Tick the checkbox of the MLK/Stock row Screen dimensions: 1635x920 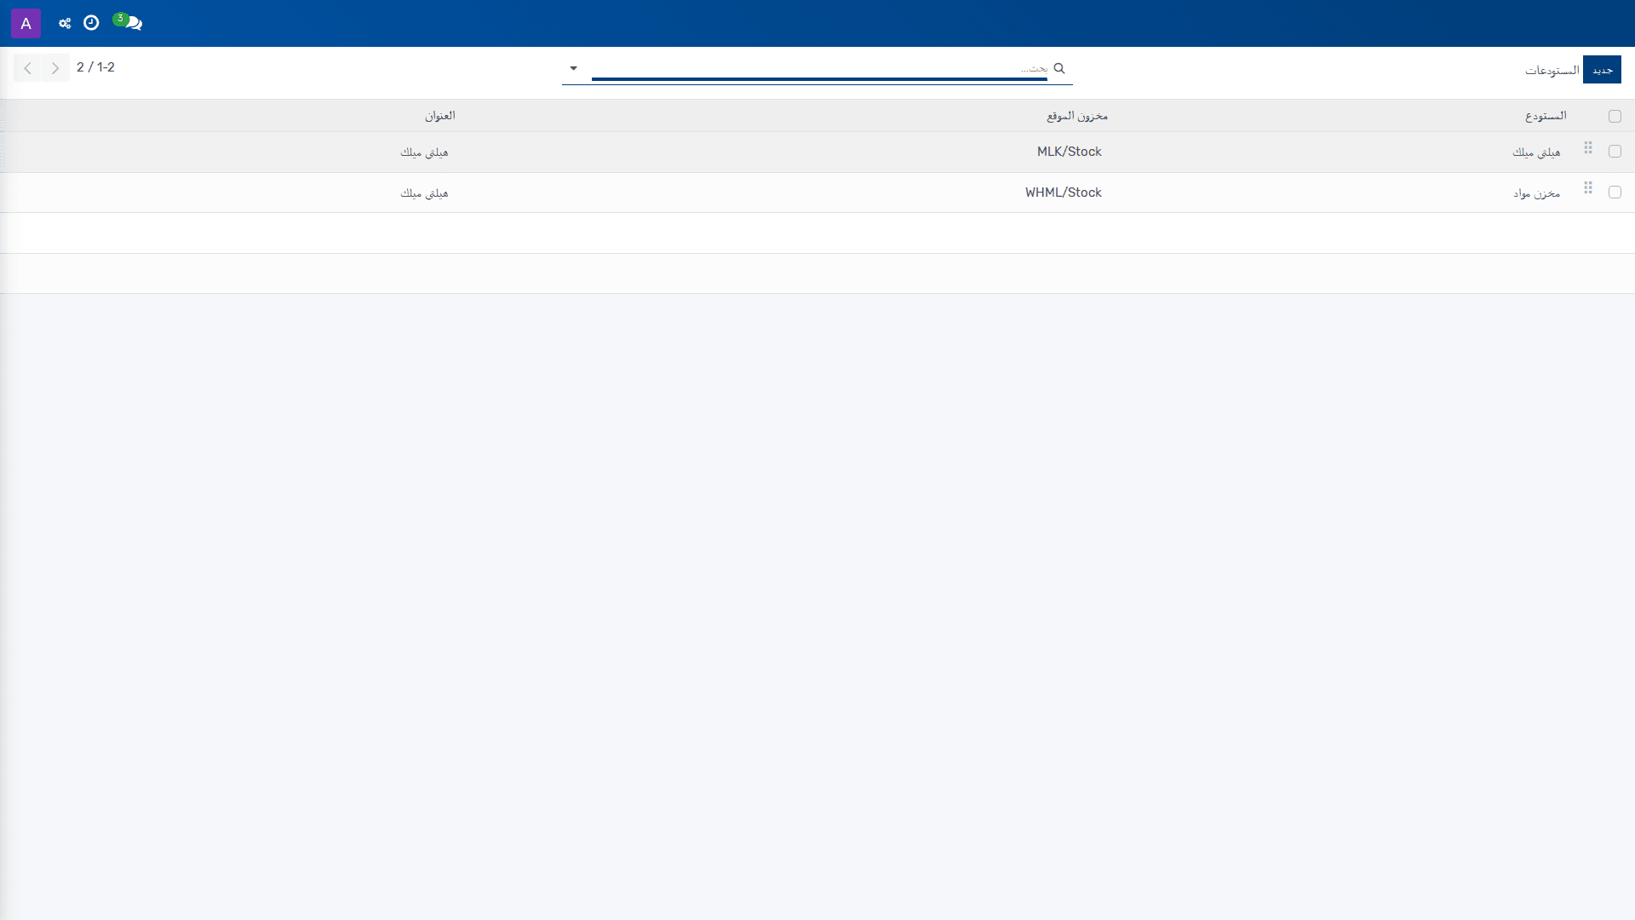pos(1615,152)
